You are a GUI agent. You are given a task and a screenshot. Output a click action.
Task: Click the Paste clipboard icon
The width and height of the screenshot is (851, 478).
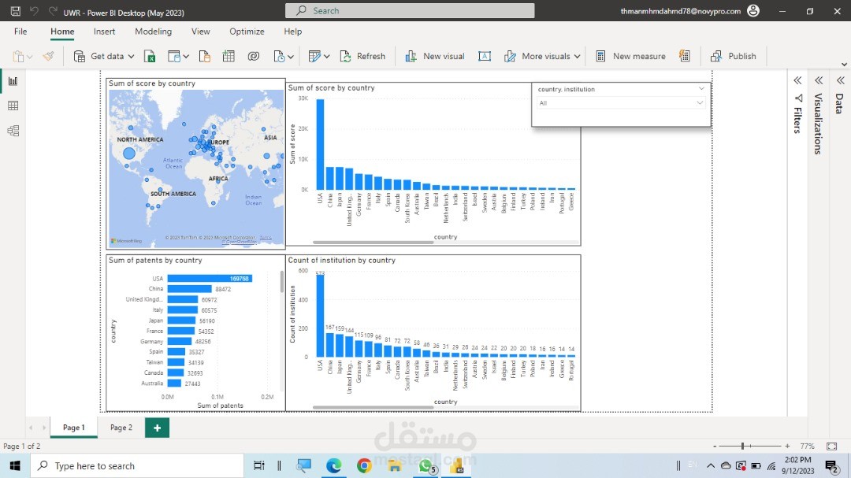(18, 57)
